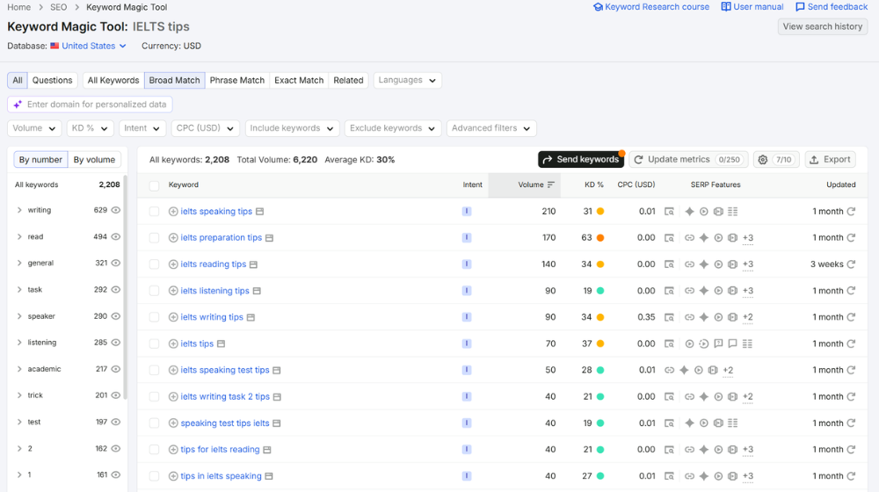Check the box for ielts tips
This screenshot has width=879, height=492.
click(154, 344)
